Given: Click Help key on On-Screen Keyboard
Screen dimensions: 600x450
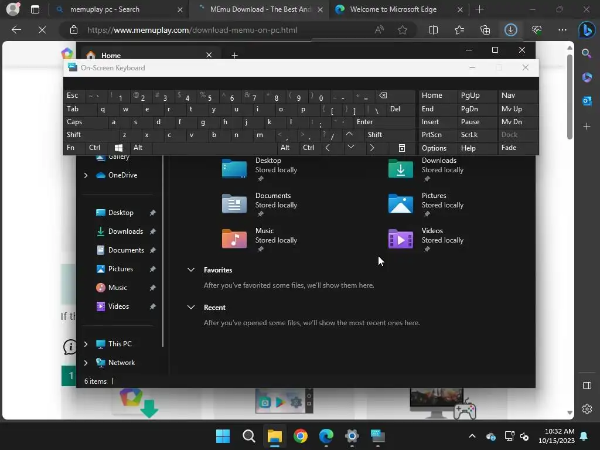Looking at the screenshot, I should pos(477,148).
